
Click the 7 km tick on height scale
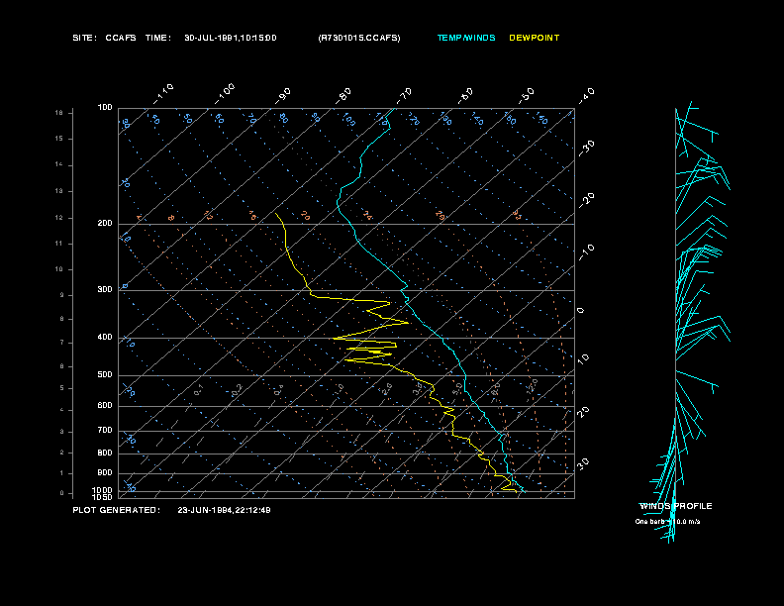coord(62,343)
